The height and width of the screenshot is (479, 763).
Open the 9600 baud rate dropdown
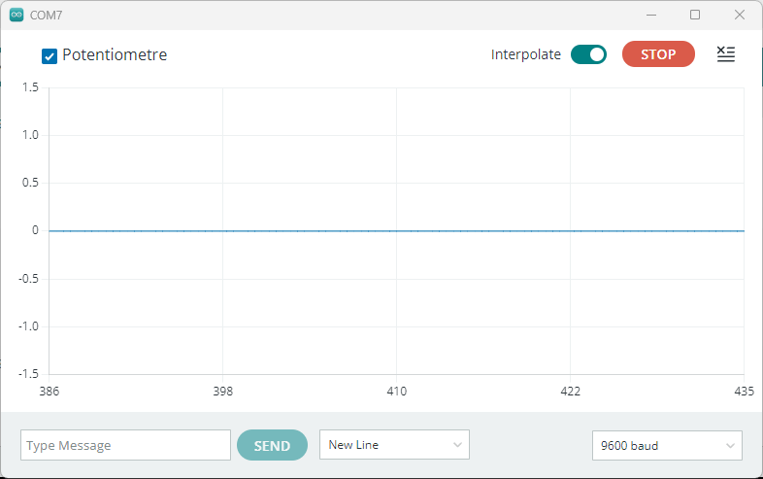click(667, 446)
